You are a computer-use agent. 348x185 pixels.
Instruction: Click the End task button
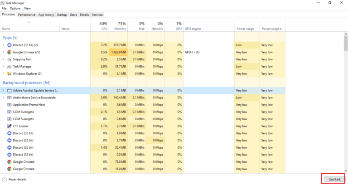335,179
